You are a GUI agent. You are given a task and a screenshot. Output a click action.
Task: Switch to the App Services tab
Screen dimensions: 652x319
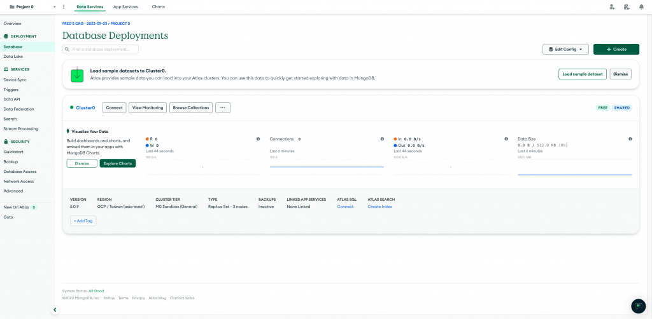125,6
